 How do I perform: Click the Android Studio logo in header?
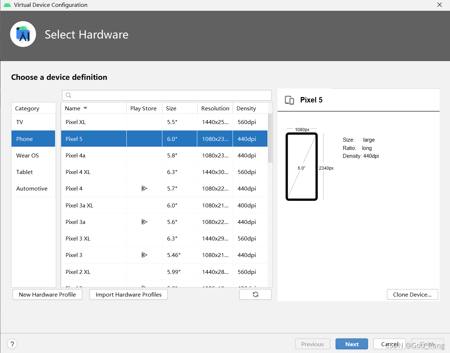pos(23,34)
